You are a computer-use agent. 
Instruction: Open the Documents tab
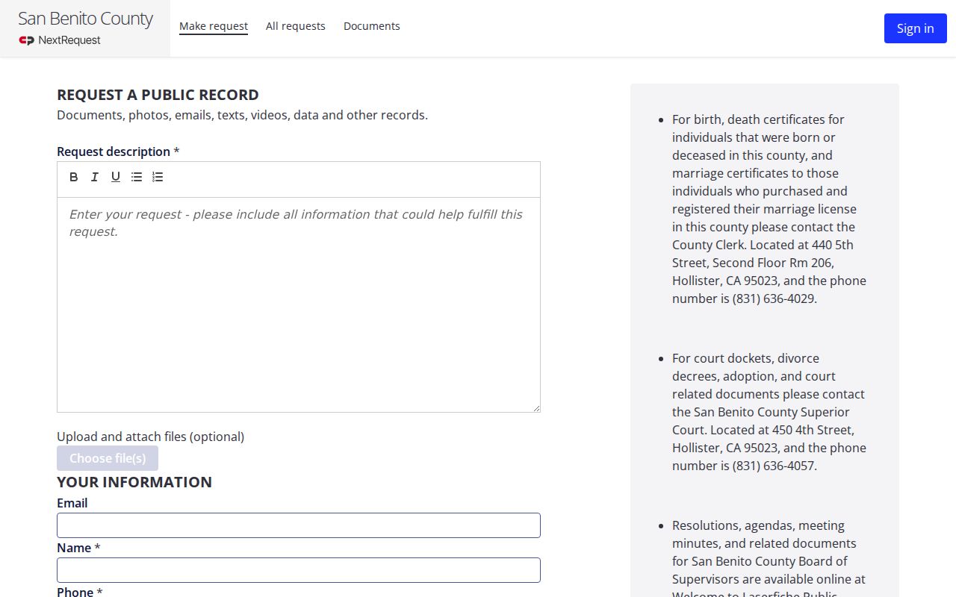pos(372,26)
